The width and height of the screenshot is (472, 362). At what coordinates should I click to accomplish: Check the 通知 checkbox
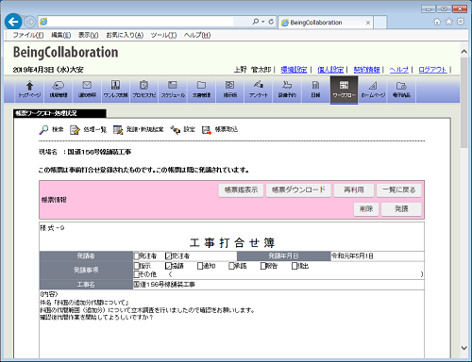coord(200,266)
